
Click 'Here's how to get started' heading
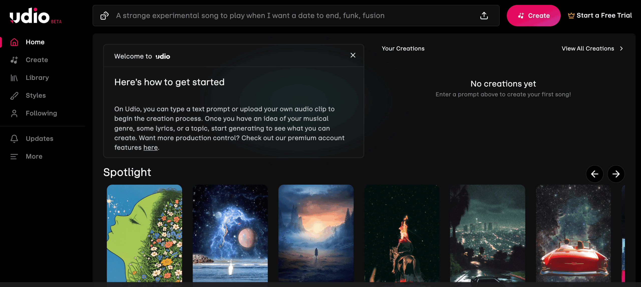coord(169,82)
